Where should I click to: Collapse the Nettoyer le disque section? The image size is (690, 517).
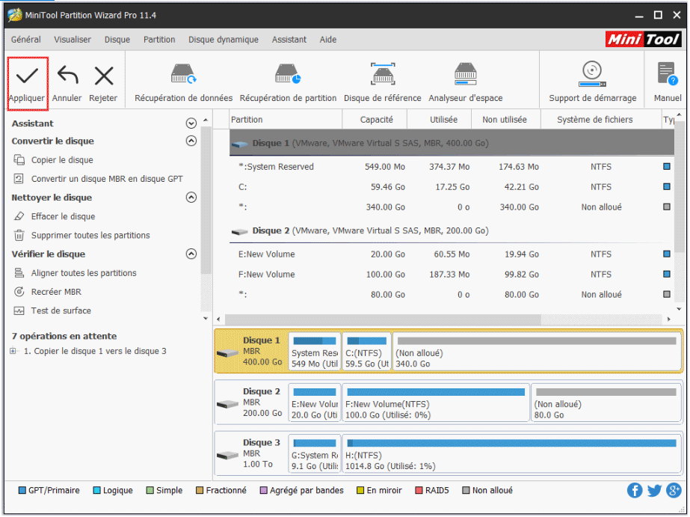pyautogui.click(x=191, y=198)
